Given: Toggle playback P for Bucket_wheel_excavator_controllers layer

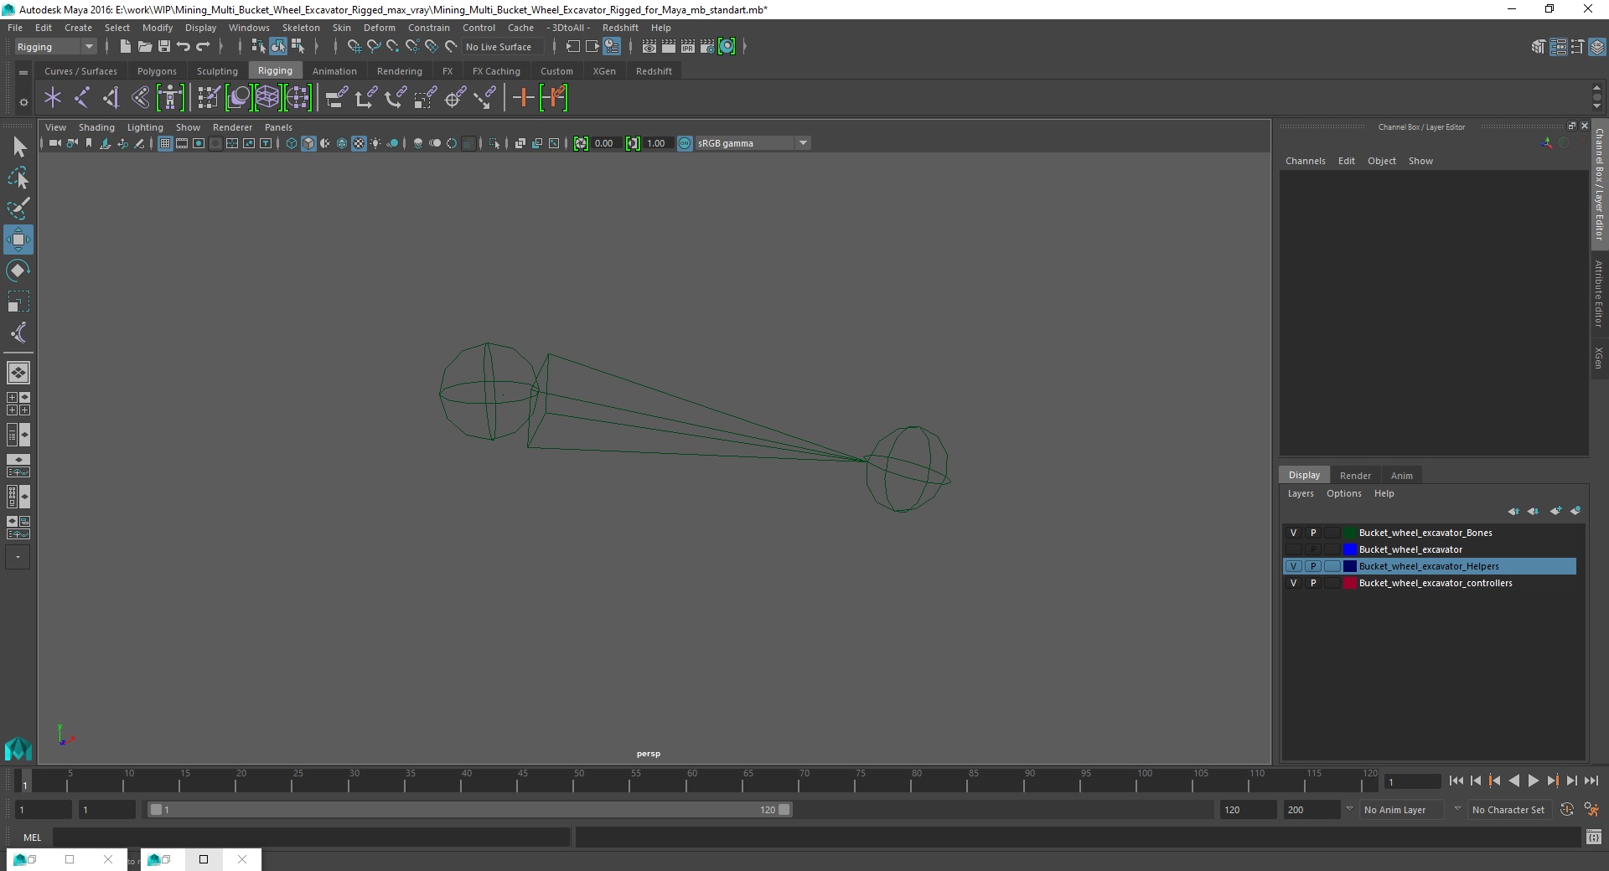Looking at the screenshot, I should 1312,583.
